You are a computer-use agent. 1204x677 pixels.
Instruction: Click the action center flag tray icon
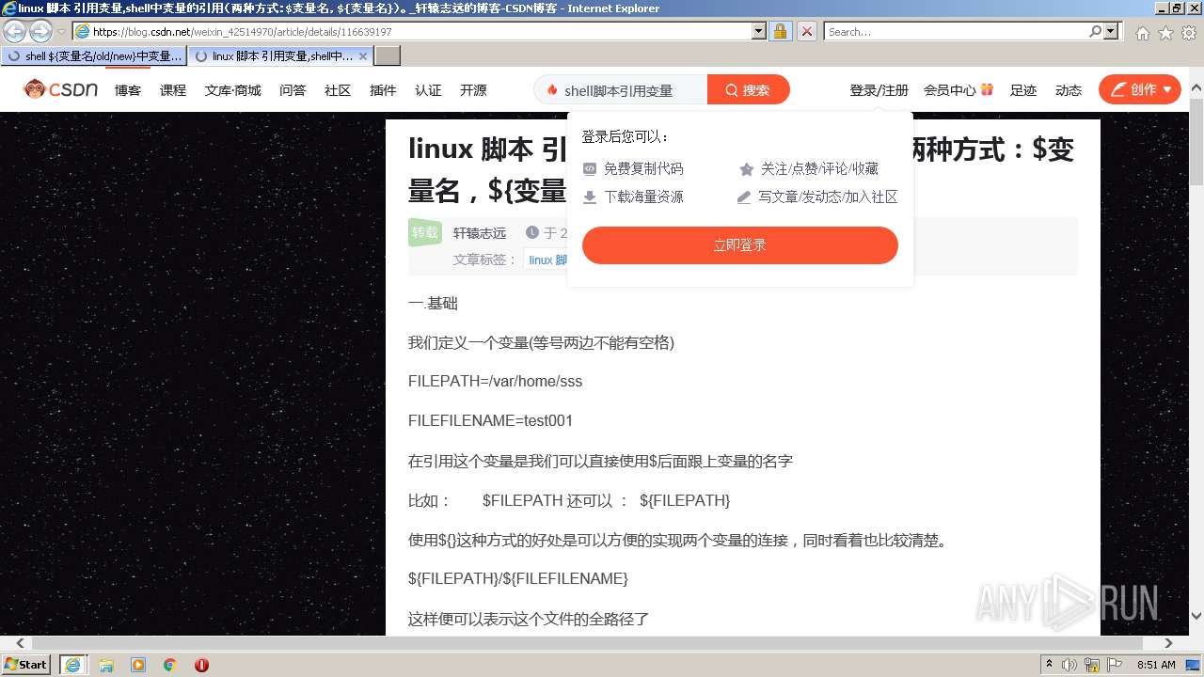(1114, 665)
